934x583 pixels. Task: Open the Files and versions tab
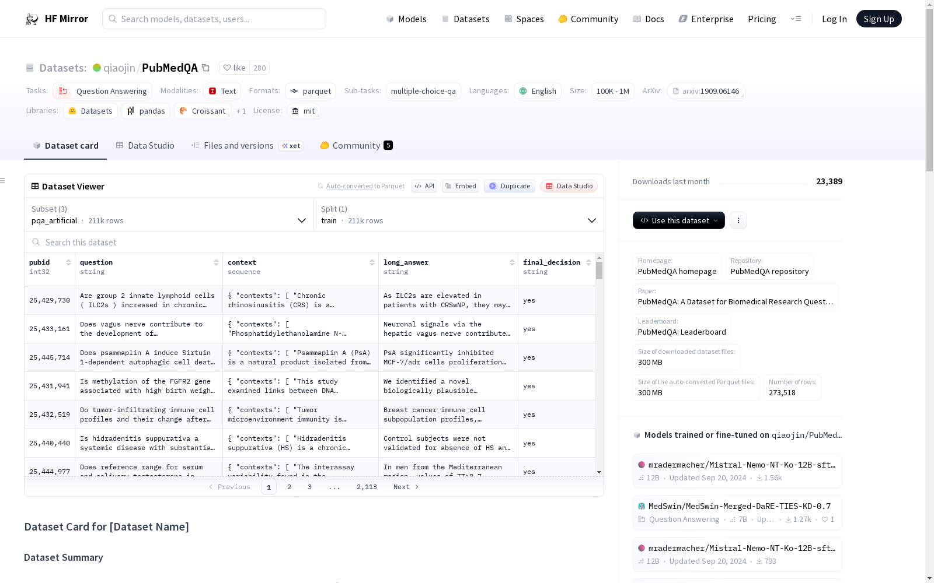pos(238,146)
